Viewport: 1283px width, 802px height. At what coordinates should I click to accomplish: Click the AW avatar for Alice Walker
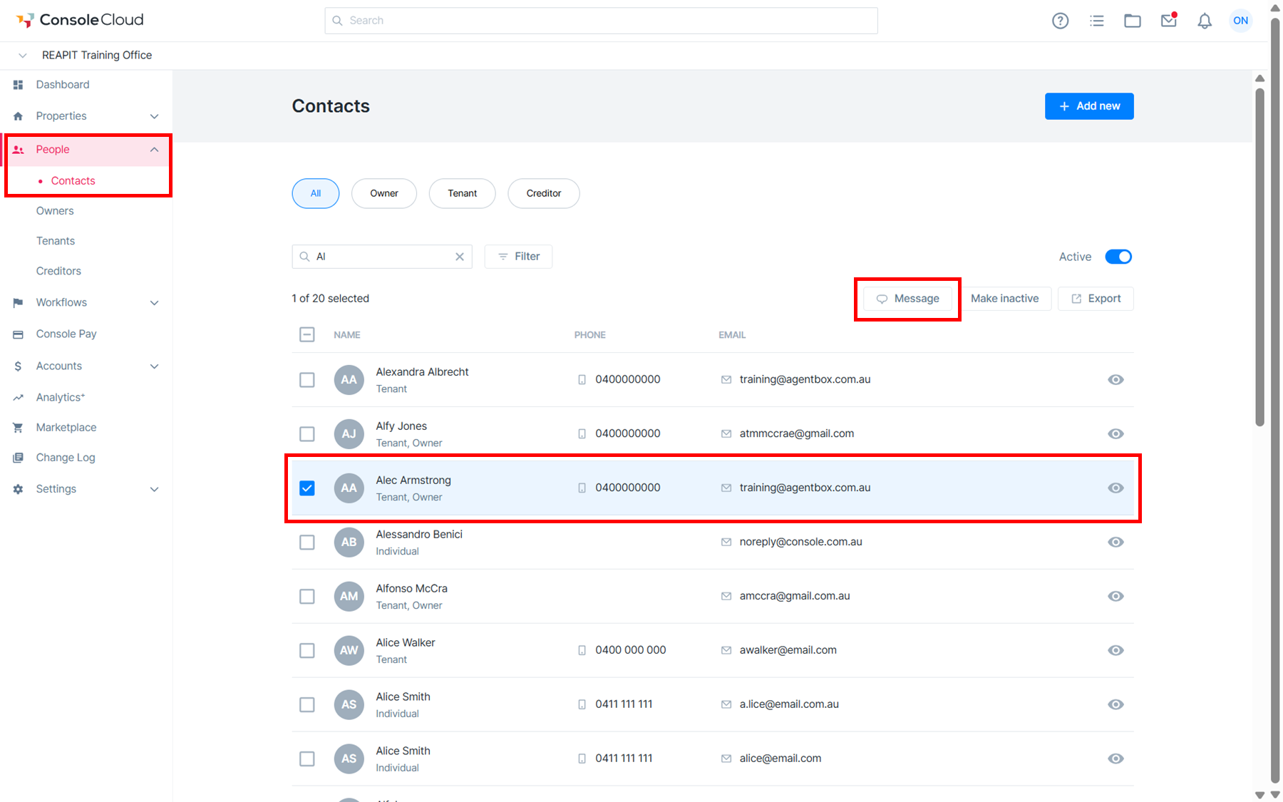tap(349, 650)
